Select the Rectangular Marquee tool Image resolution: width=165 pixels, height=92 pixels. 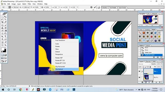(2, 17)
